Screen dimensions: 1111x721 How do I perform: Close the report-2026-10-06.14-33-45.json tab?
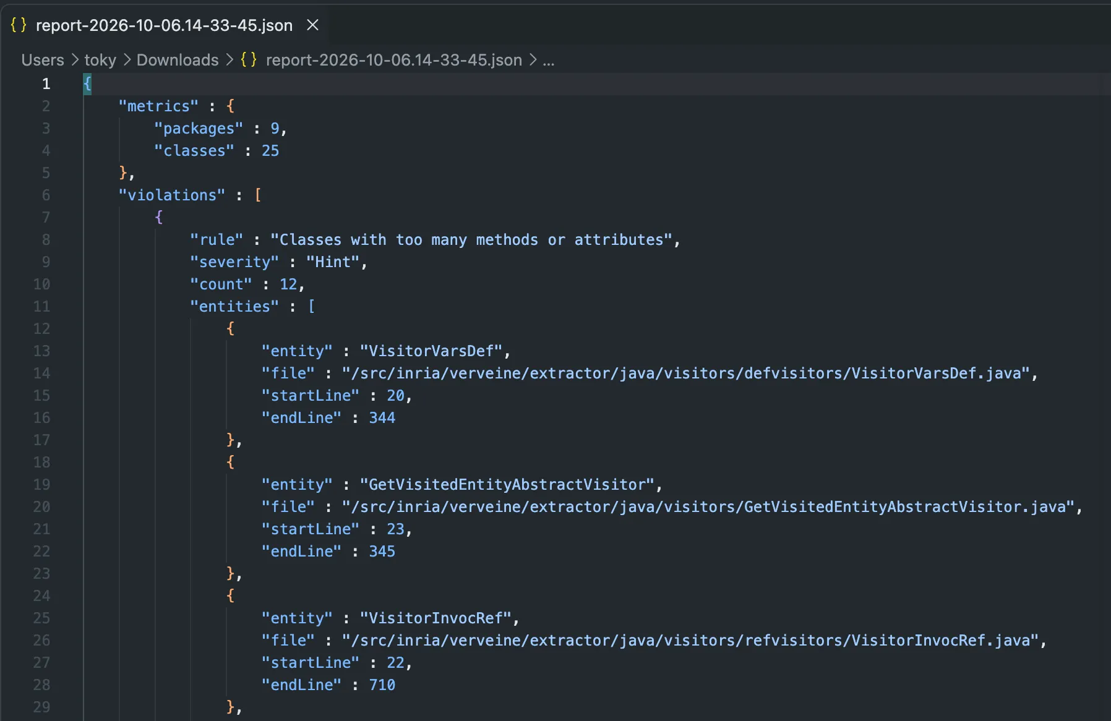313,25
